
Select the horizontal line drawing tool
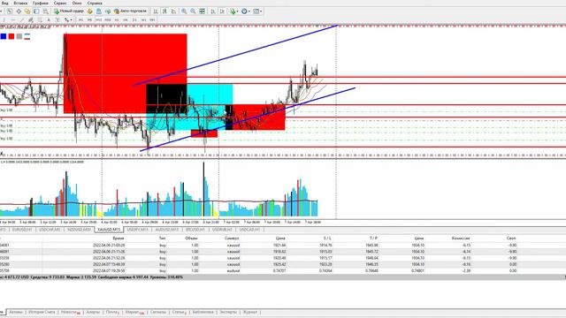(x=12, y=19)
